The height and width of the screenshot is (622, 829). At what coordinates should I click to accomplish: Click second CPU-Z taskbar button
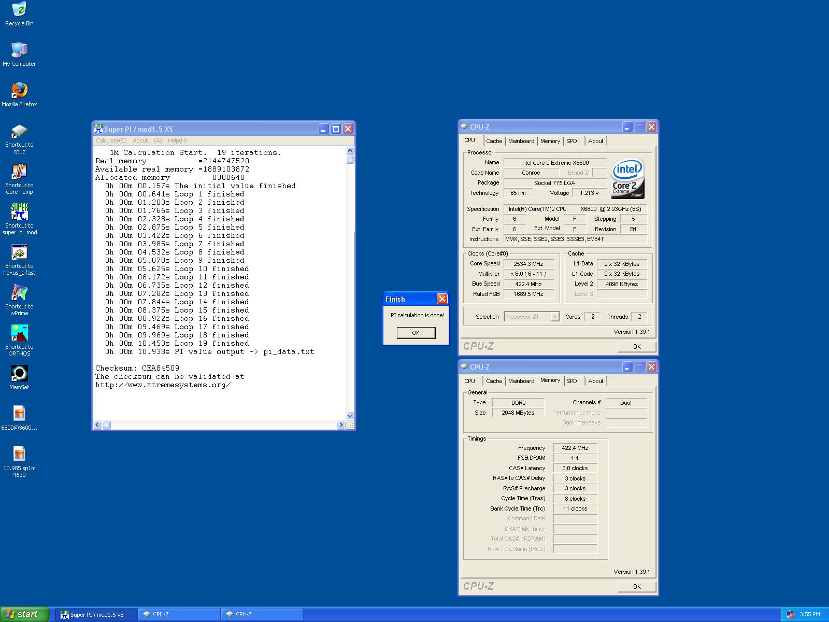(x=262, y=615)
